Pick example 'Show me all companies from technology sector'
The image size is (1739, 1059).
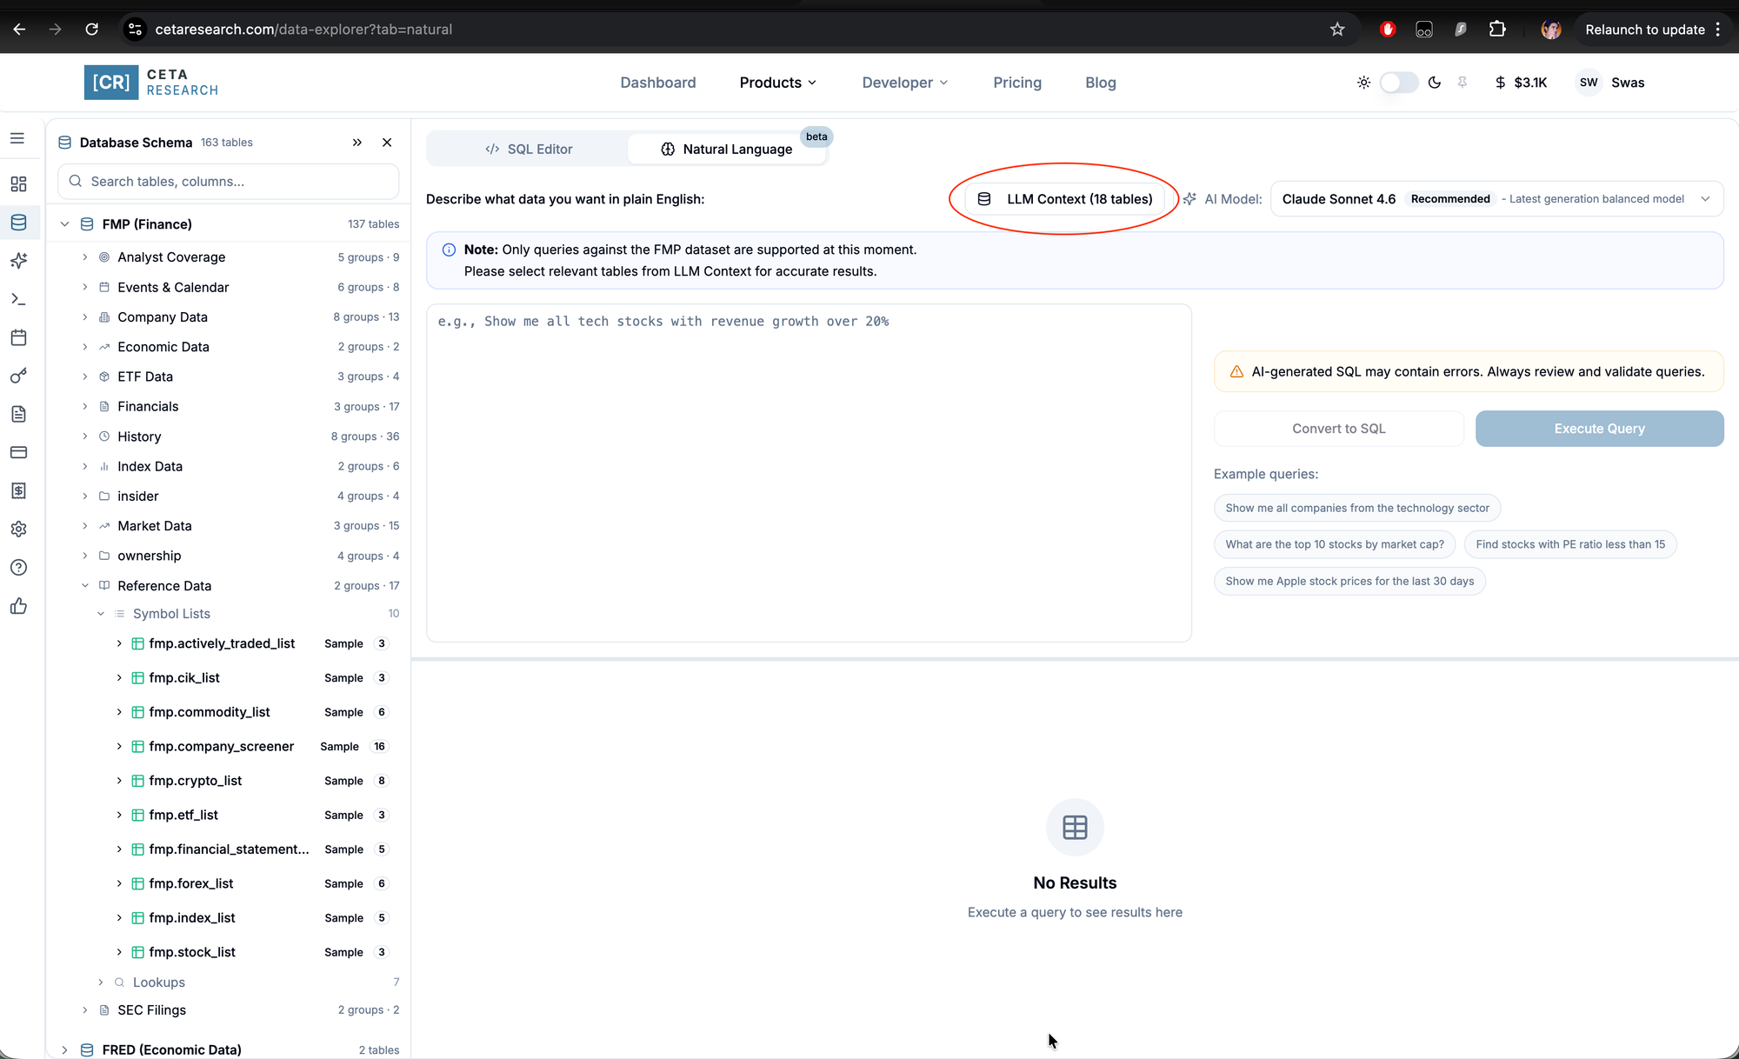click(x=1356, y=508)
